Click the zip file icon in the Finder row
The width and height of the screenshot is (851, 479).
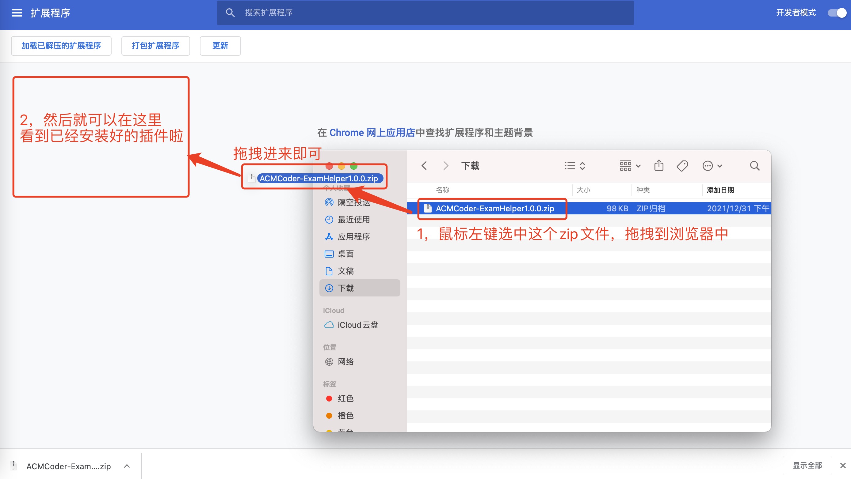coord(428,208)
